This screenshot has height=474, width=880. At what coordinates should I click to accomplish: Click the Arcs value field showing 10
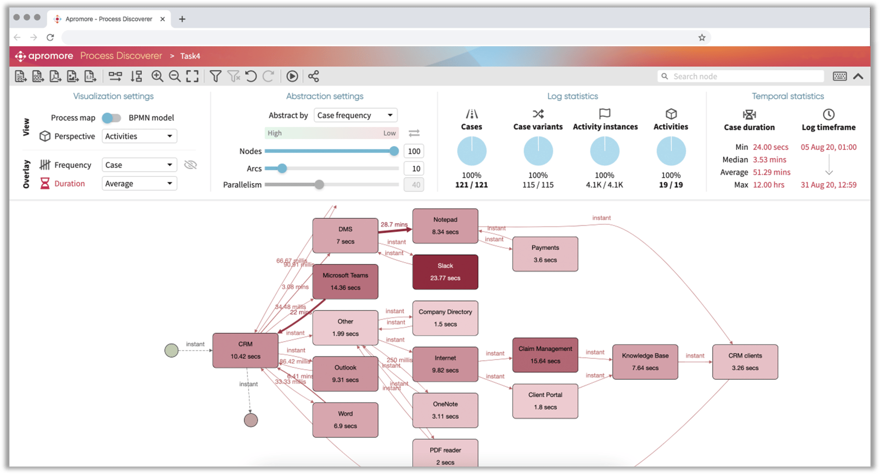(x=414, y=168)
